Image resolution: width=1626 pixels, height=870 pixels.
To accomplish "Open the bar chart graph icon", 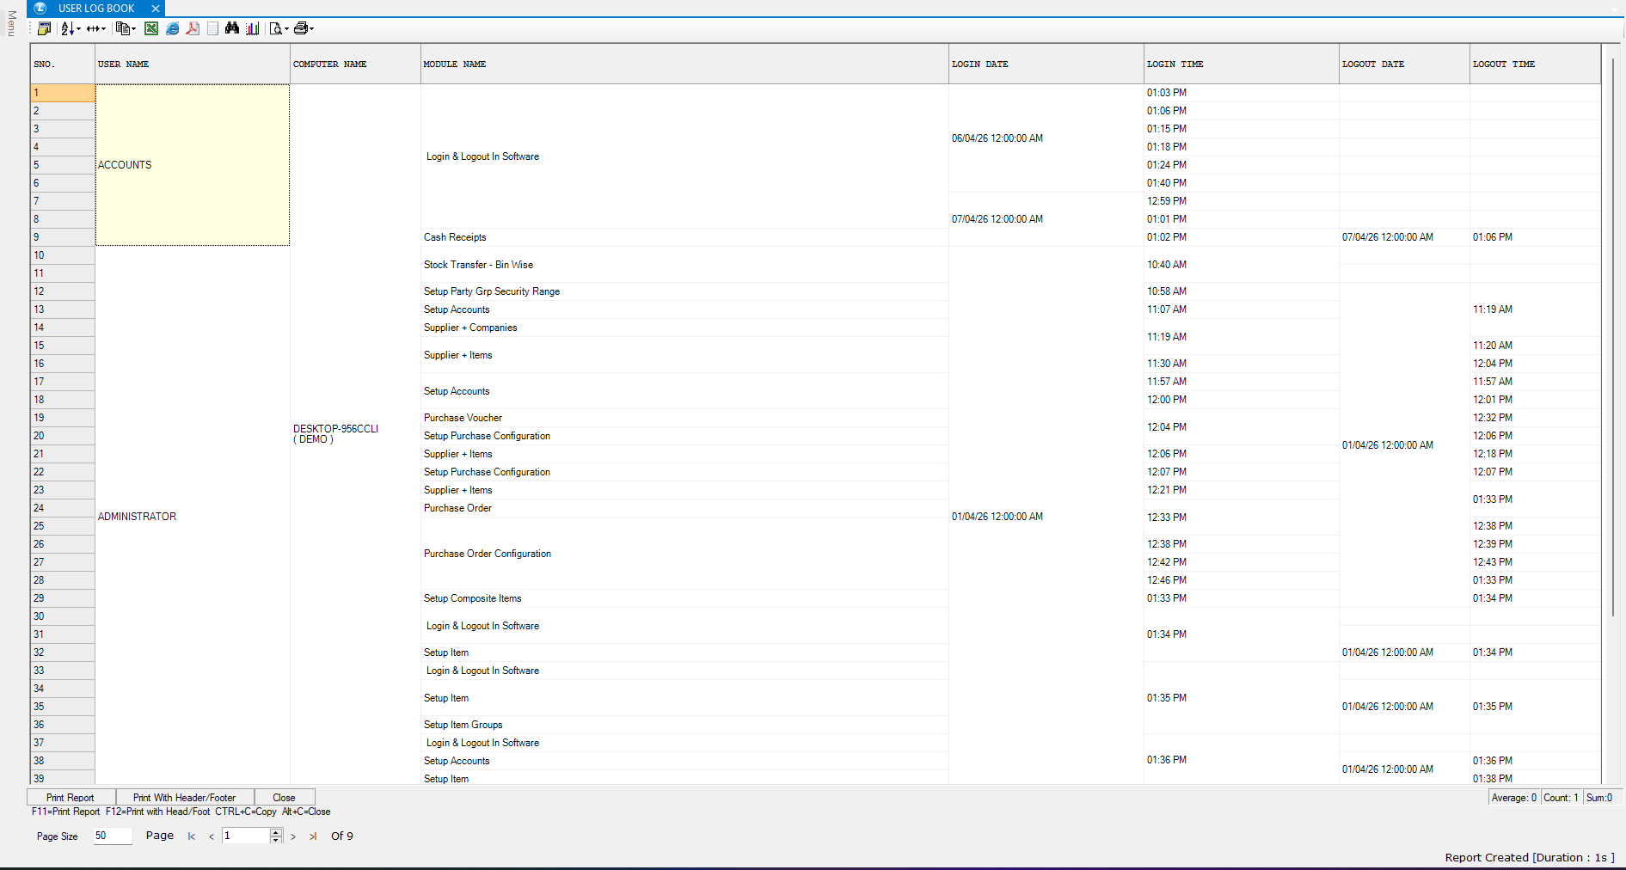I will pyautogui.click(x=252, y=28).
